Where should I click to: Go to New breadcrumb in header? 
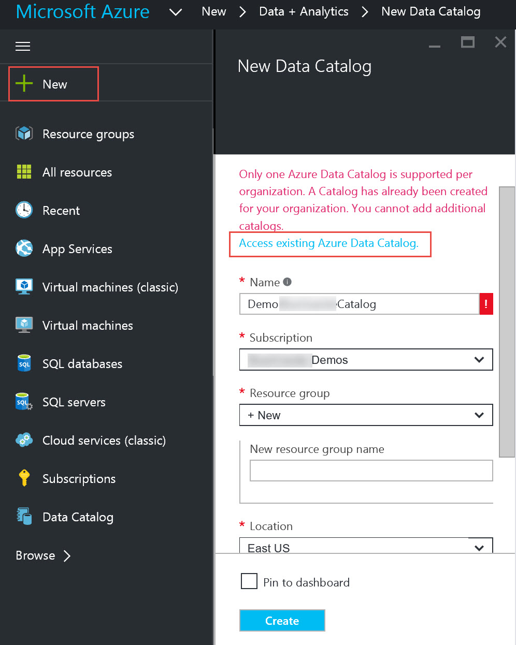point(214,11)
